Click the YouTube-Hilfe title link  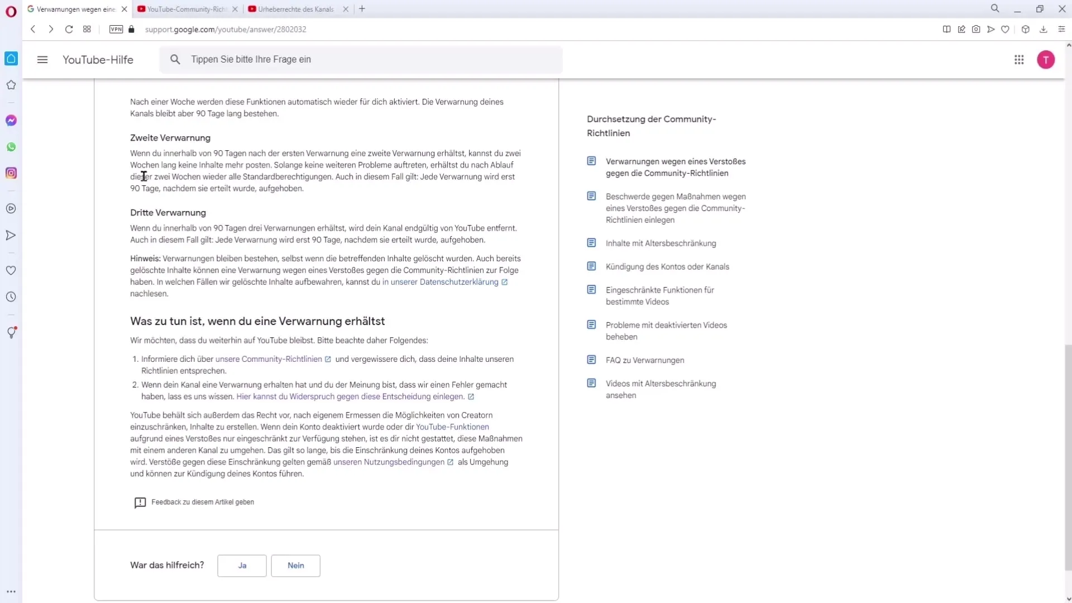[x=98, y=60]
